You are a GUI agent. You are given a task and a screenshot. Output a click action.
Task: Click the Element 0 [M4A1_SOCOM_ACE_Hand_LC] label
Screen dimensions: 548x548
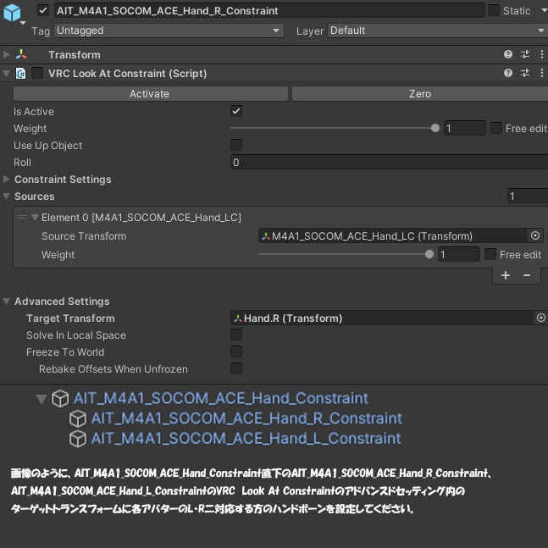[x=141, y=218]
